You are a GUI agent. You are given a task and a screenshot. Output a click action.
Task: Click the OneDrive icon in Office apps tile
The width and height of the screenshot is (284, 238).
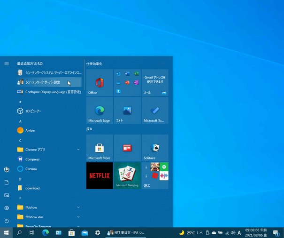click(x=118, y=83)
